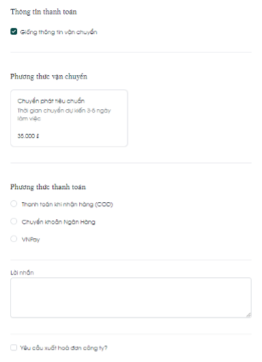Click the 'Thanh toán khi nhận hàng (COD)' label
Image resolution: width=262 pixels, height=362 pixels.
point(67,204)
